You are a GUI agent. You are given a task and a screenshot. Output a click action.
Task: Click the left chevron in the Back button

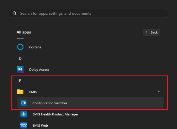tap(147, 32)
